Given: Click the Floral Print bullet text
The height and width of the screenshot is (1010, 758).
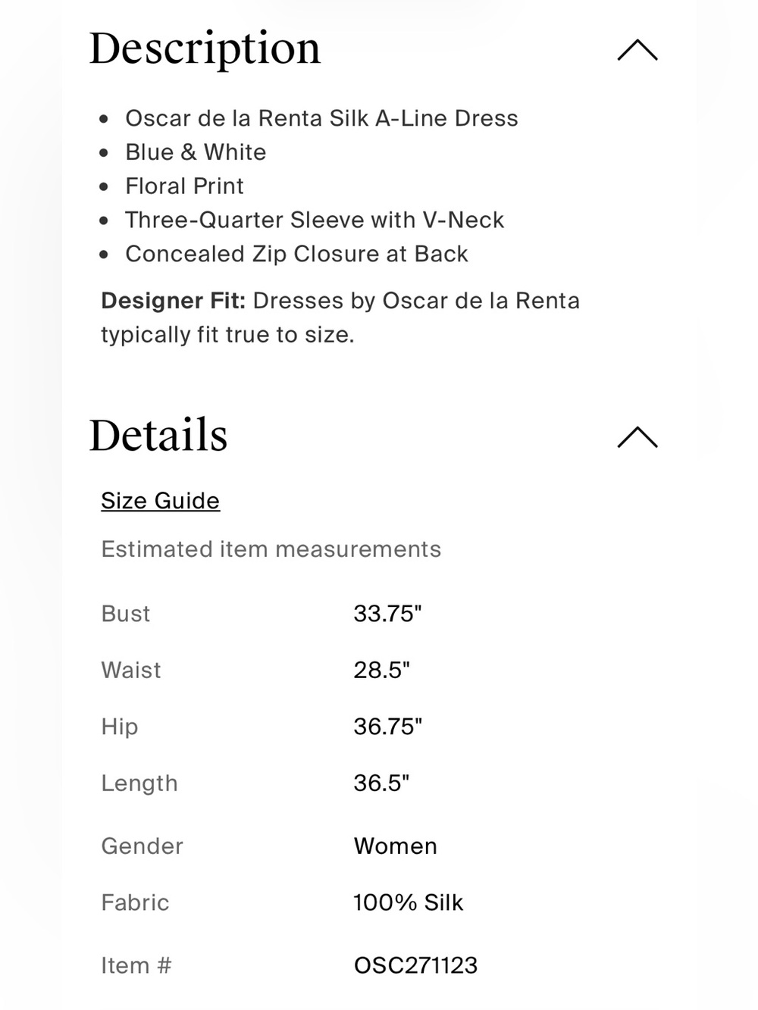Looking at the screenshot, I should [184, 186].
